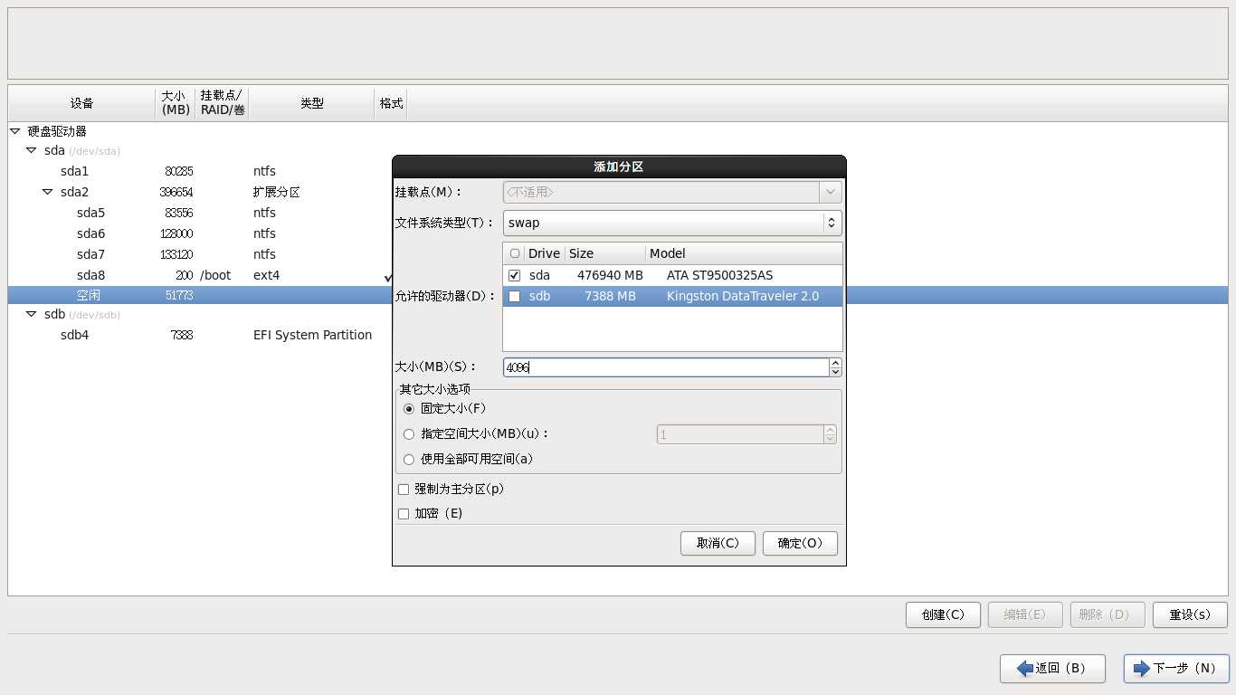Click the 添加分区 dialog title bar
The height and width of the screenshot is (695, 1236).
click(619, 167)
